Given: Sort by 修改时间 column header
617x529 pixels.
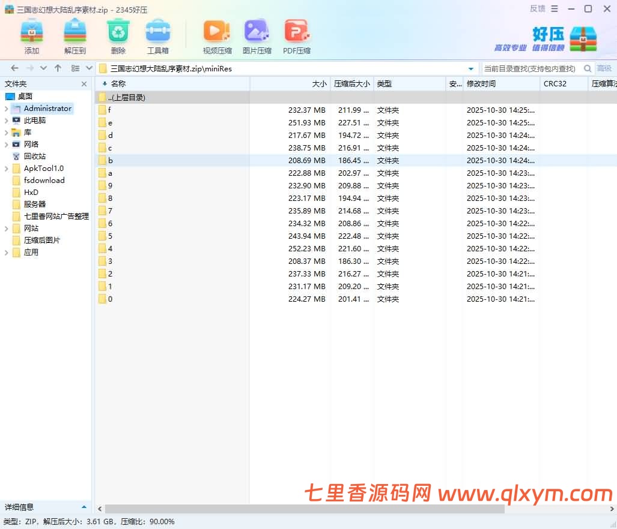Looking at the screenshot, I should point(481,84).
